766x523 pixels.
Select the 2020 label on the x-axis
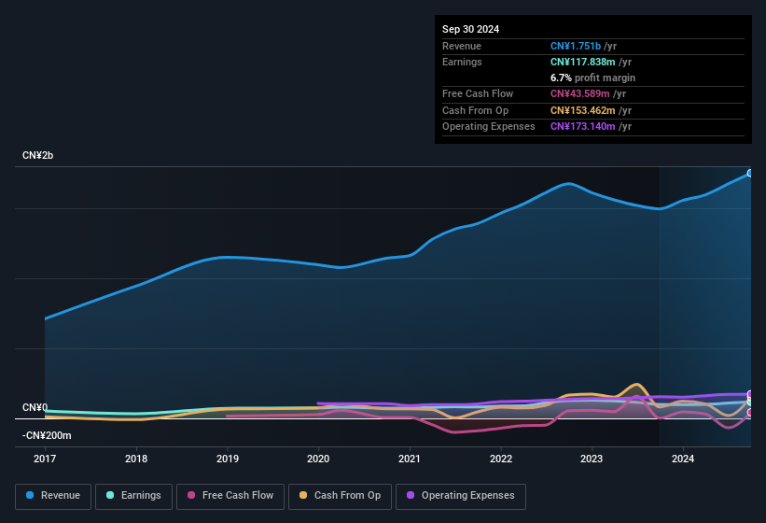coord(318,459)
